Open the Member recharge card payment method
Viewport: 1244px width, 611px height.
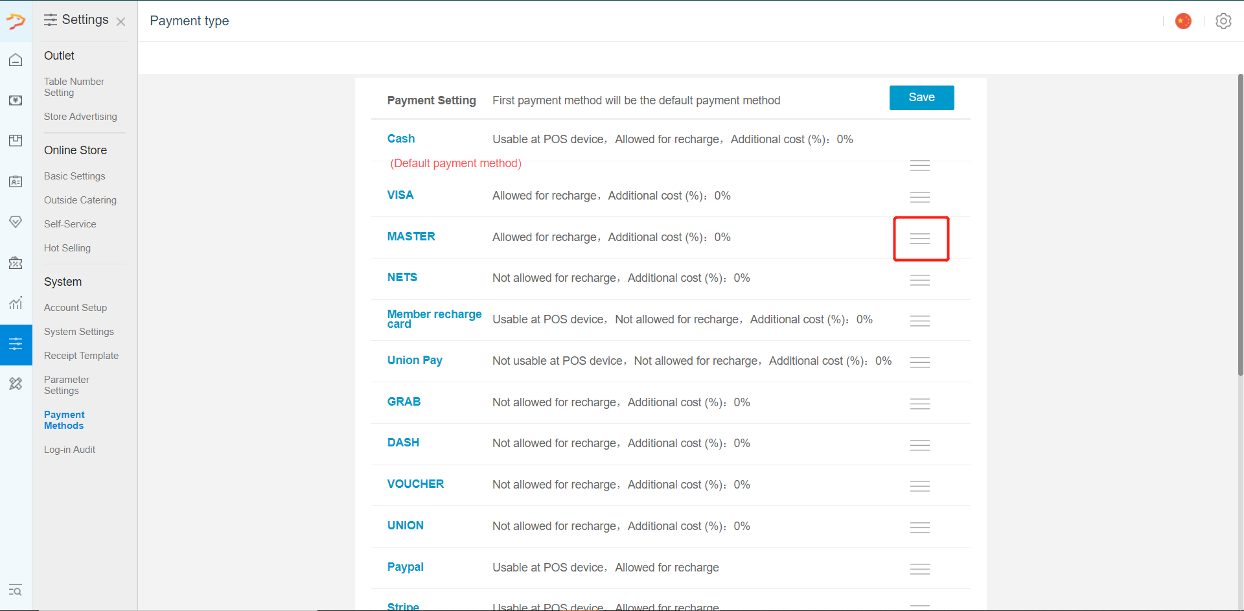pos(434,319)
